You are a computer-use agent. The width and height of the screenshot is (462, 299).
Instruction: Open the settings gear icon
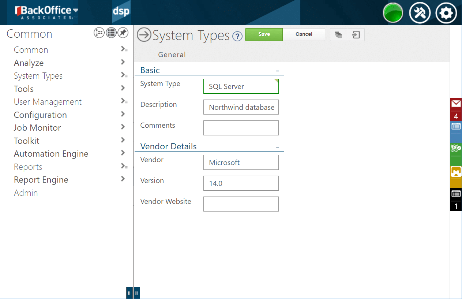pyautogui.click(x=446, y=13)
